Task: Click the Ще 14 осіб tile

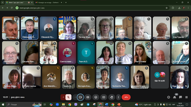Action: click(160, 77)
